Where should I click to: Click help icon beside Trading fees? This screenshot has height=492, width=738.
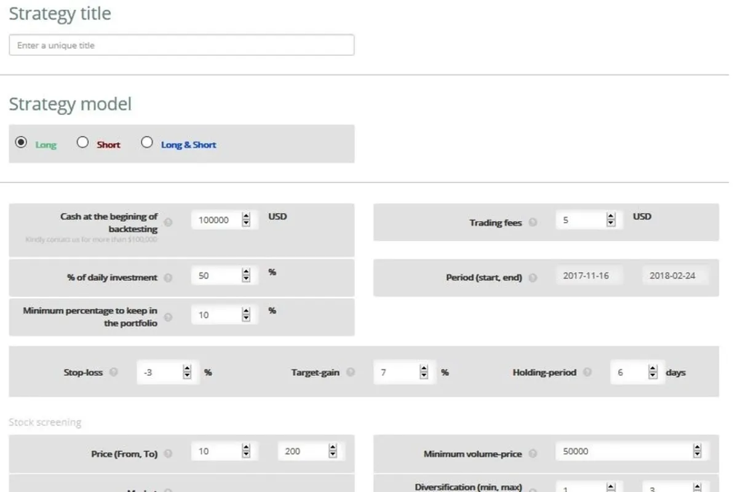pyautogui.click(x=533, y=223)
